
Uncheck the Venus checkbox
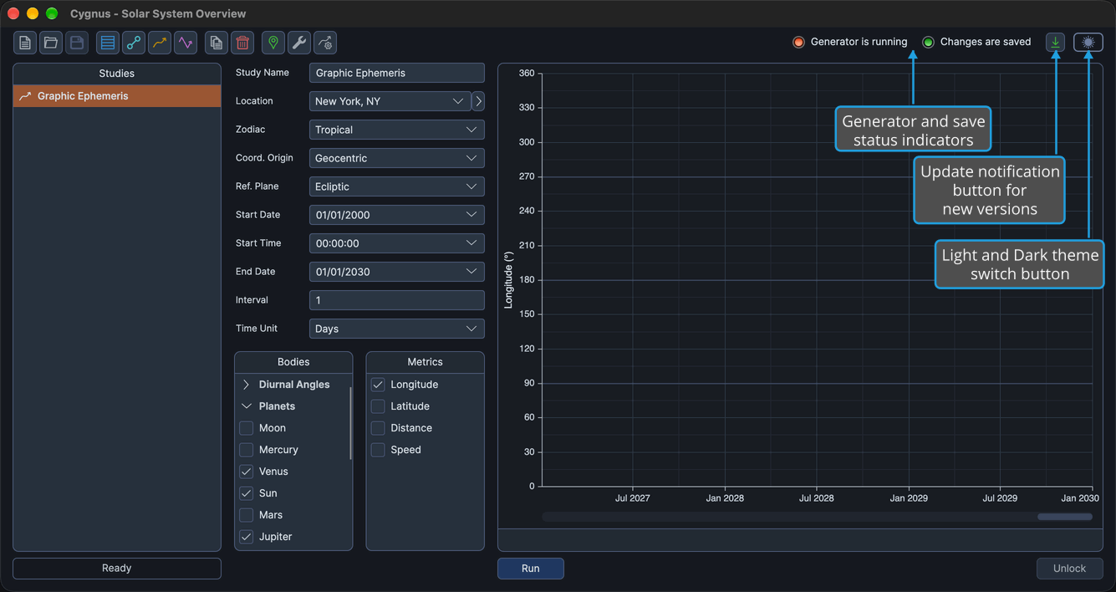[x=247, y=472]
